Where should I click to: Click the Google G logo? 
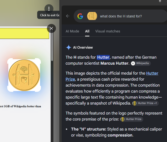[x=80, y=16]
